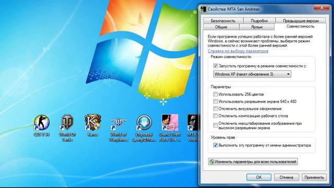Enable Отключить композицию рабочего стола checkbox
This screenshot has width=334, height=188.
point(216,116)
